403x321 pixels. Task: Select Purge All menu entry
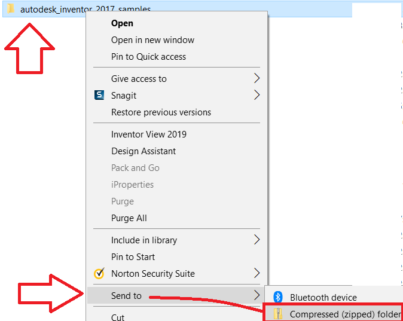click(x=129, y=218)
